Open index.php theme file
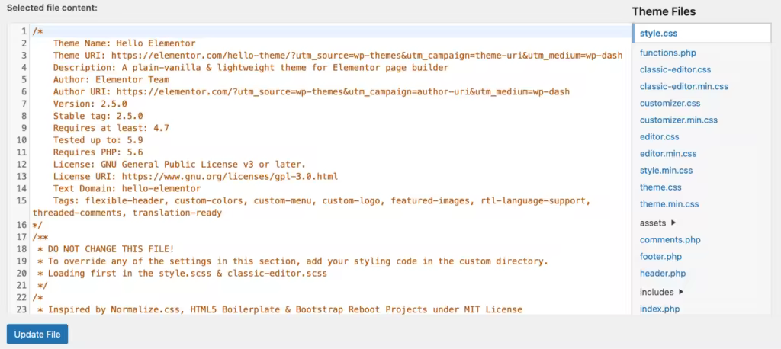Viewport: 781px width, 349px height. point(660,309)
